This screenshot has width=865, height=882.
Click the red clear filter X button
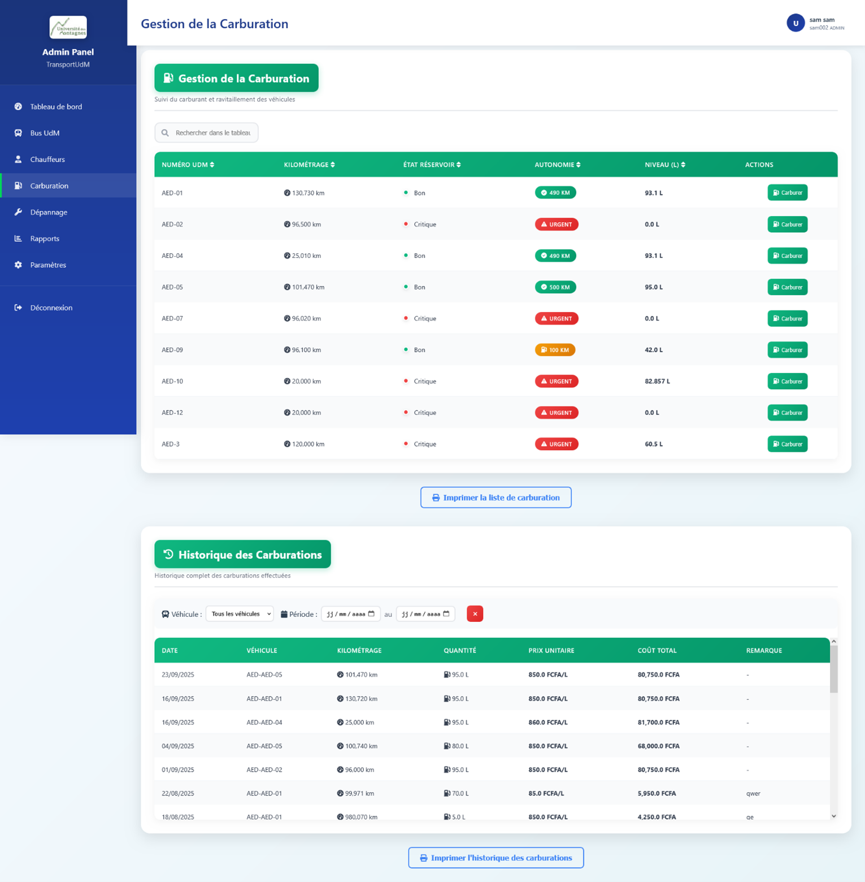click(475, 614)
